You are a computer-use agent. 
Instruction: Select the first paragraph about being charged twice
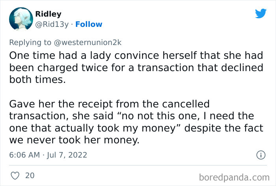tap(136, 68)
